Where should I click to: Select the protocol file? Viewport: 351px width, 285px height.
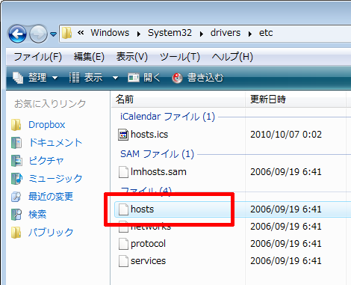tap(148, 244)
